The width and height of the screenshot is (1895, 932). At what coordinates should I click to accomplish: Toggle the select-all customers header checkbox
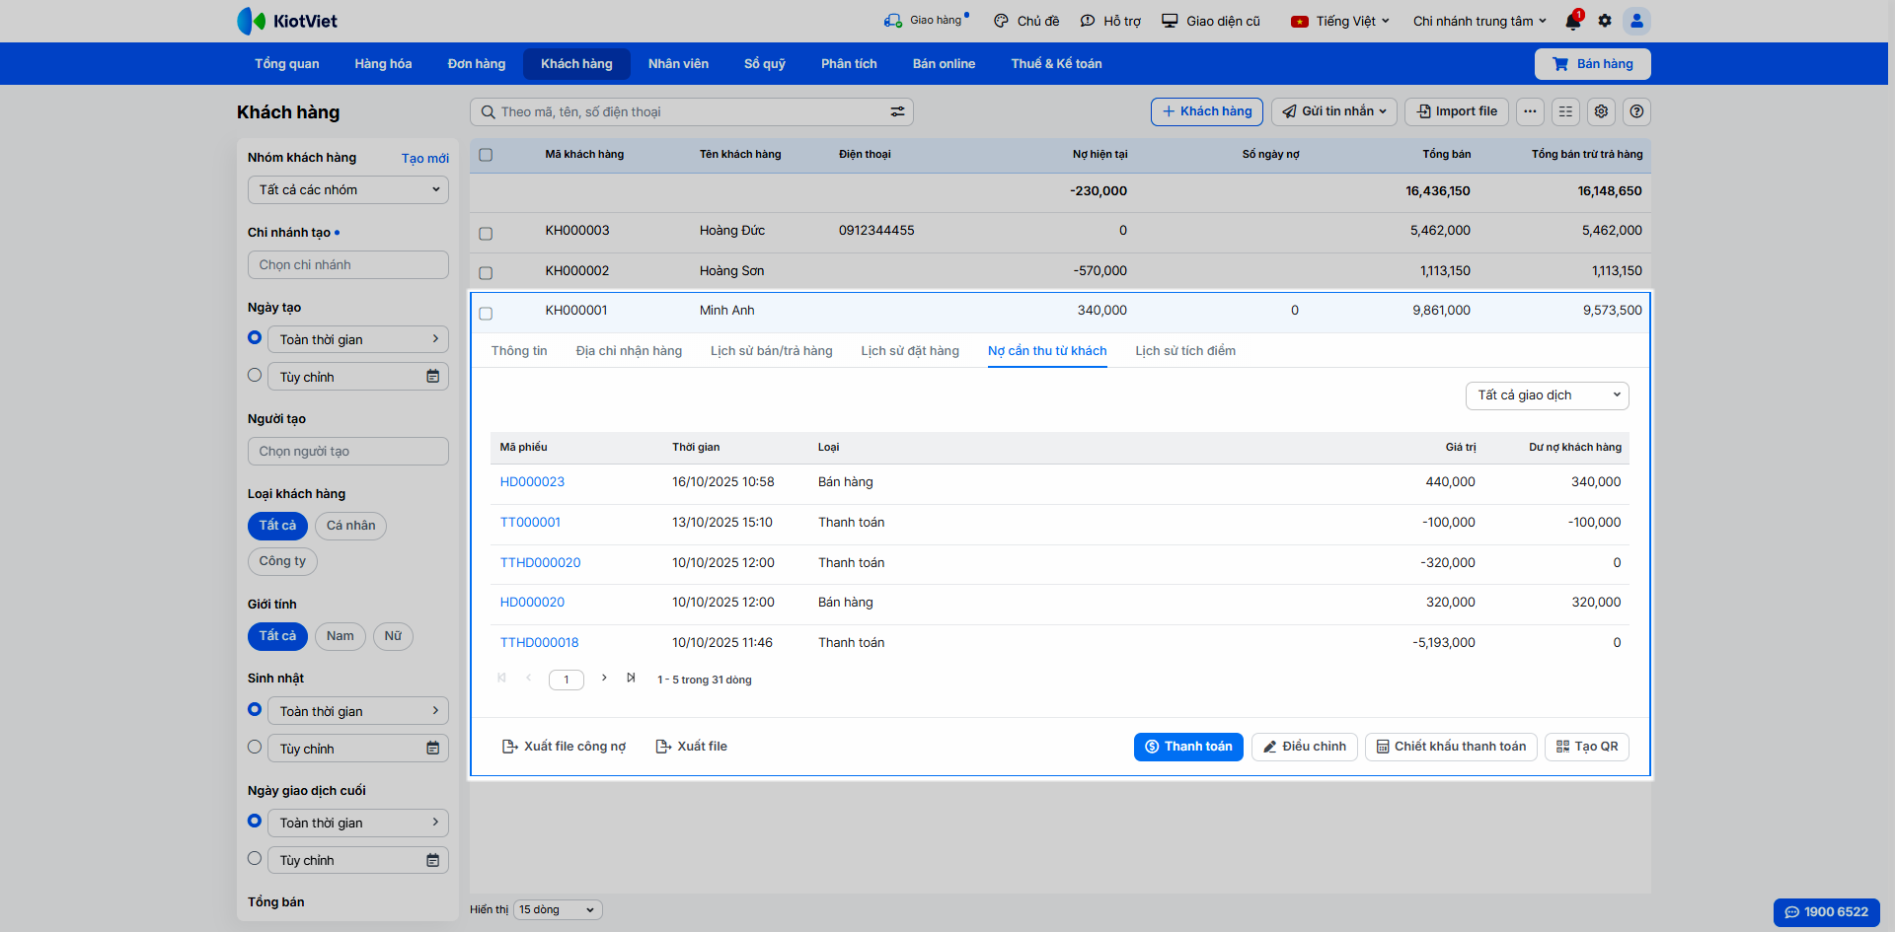click(486, 155)
